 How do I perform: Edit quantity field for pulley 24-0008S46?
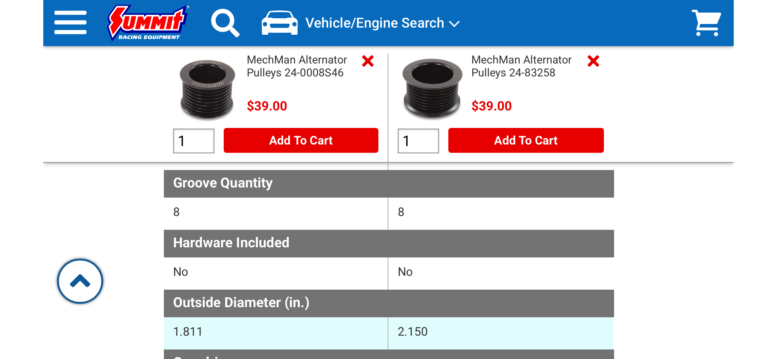(194, 141)
